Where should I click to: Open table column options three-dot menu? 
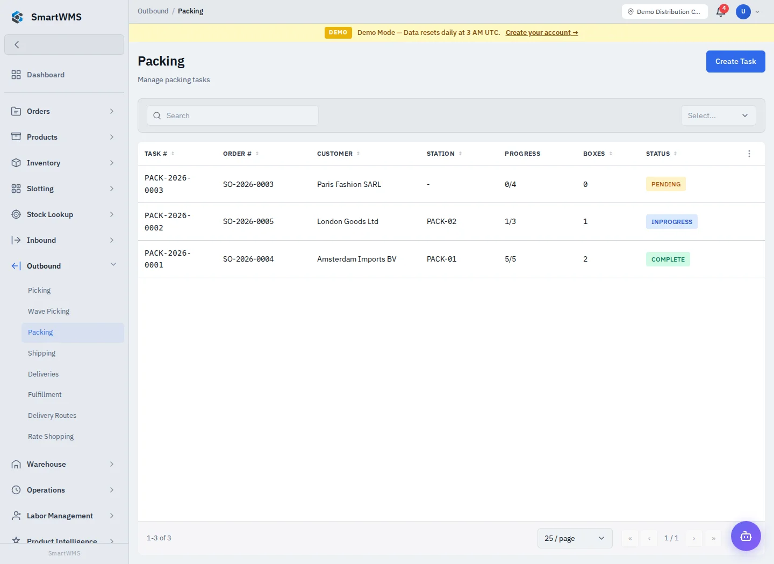(749, 154)
